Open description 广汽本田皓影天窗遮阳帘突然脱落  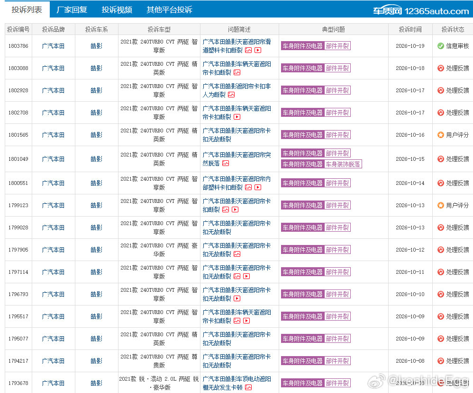click(236, 159)
